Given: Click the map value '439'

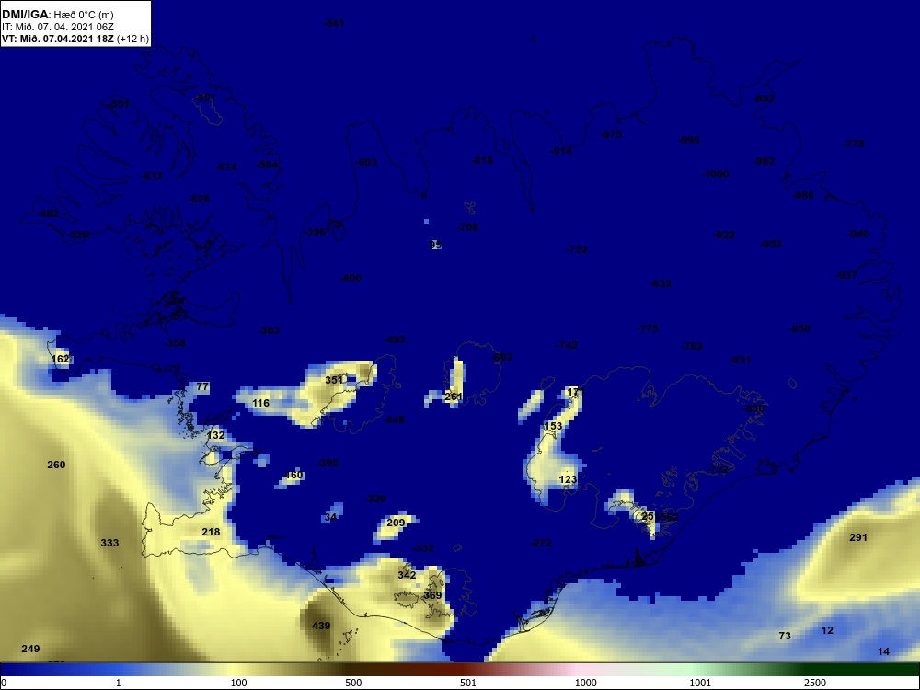Looking at the screenshot, I should coord(321,626).
